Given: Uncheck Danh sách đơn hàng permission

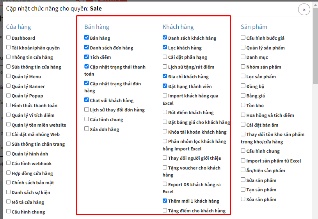Looking at the screenshot, I should 87,48.
